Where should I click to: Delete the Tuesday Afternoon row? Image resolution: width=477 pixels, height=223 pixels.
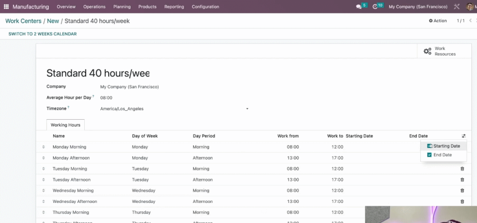(x=462, y=180)
